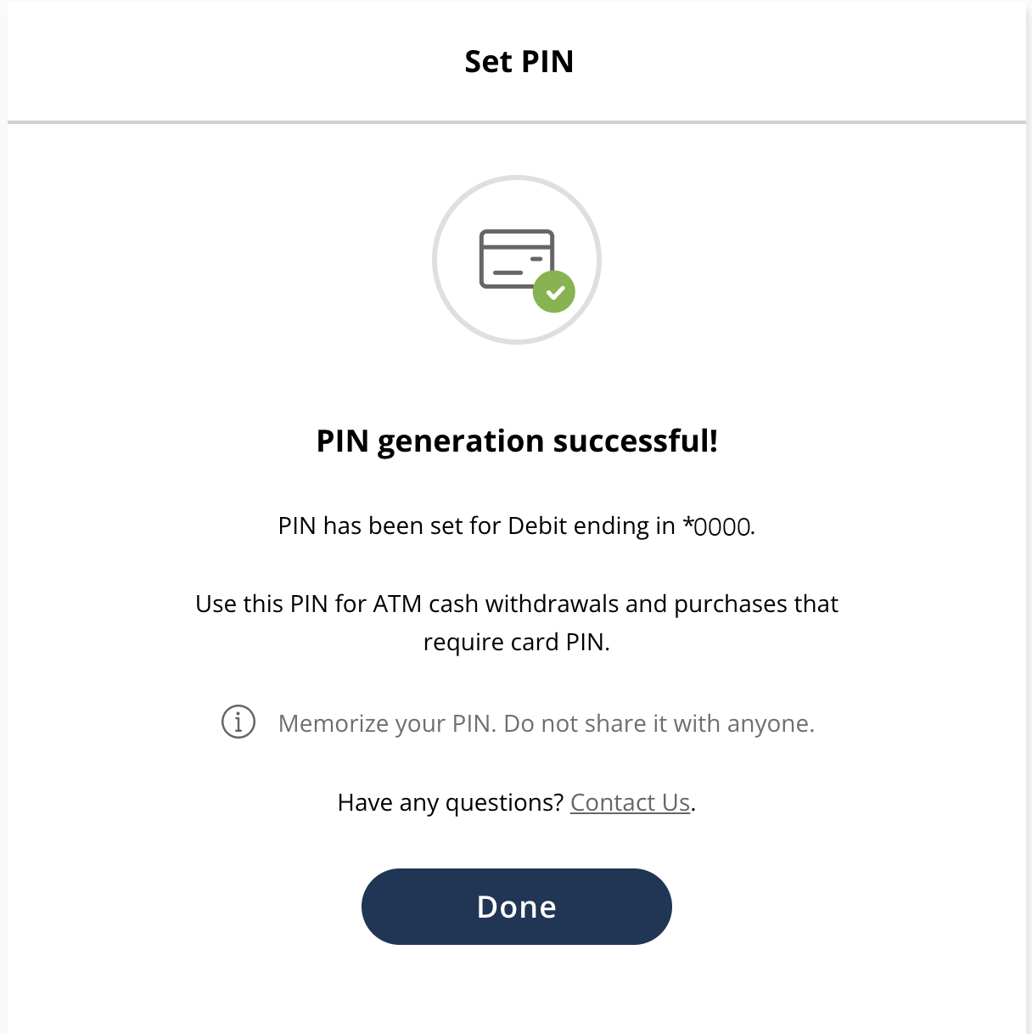This screenshot has width=1032, height=1034.
Task: Click the green checkmark success badge
Action: tap(554, 292)
